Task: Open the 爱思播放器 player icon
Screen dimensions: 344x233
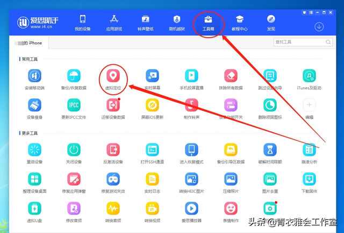Action: (x=191, y=208)
